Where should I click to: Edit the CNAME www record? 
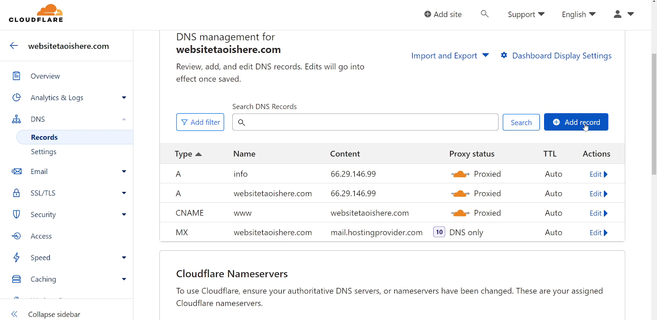598,213
